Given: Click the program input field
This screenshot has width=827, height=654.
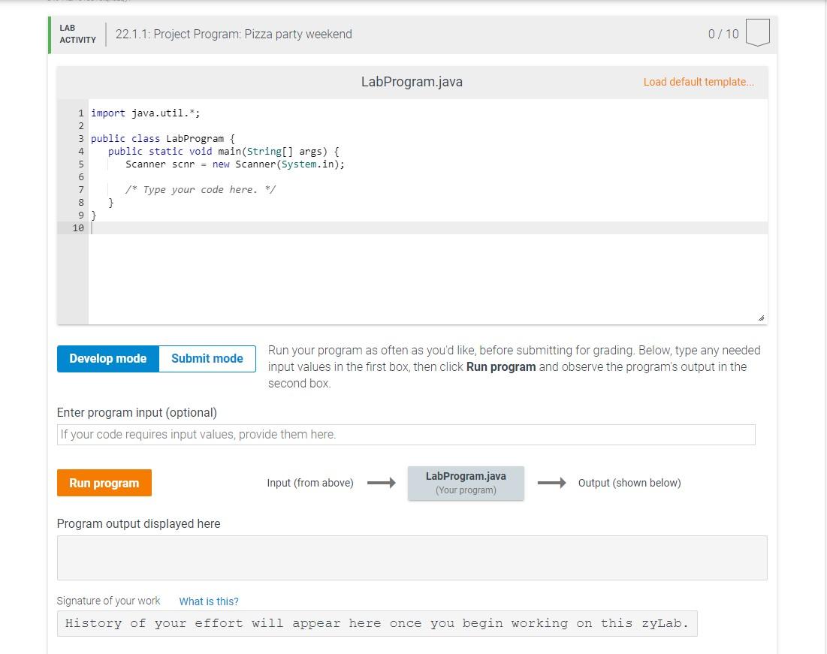Looking at the screenshot, I should coord(406,434).
